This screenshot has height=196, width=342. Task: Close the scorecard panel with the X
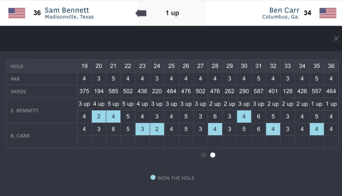point(336,39)
